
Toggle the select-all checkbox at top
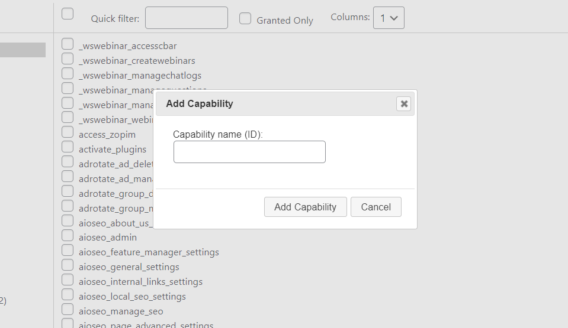click(x=68, y=14)
